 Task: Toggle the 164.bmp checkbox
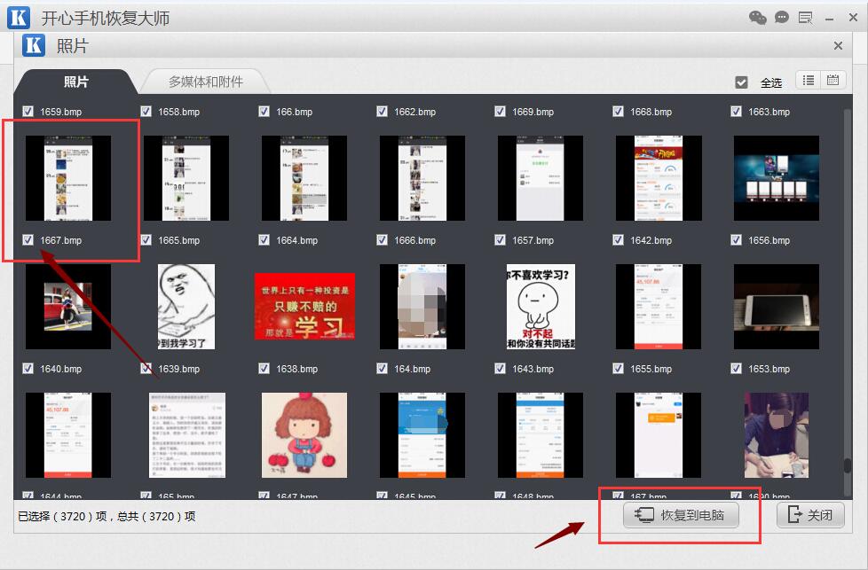coord(382,368)
